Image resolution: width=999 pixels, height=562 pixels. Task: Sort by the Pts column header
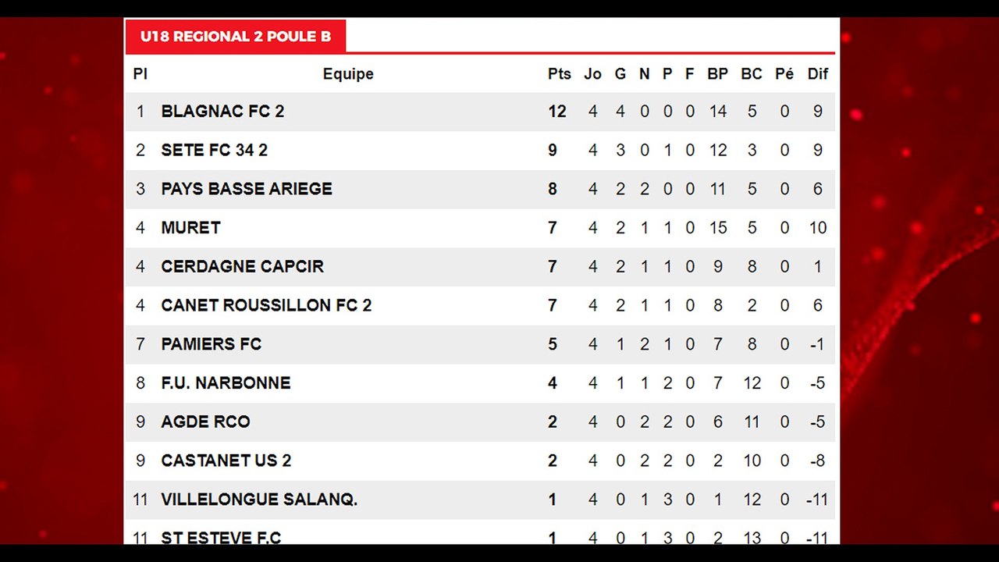(560, 74)
